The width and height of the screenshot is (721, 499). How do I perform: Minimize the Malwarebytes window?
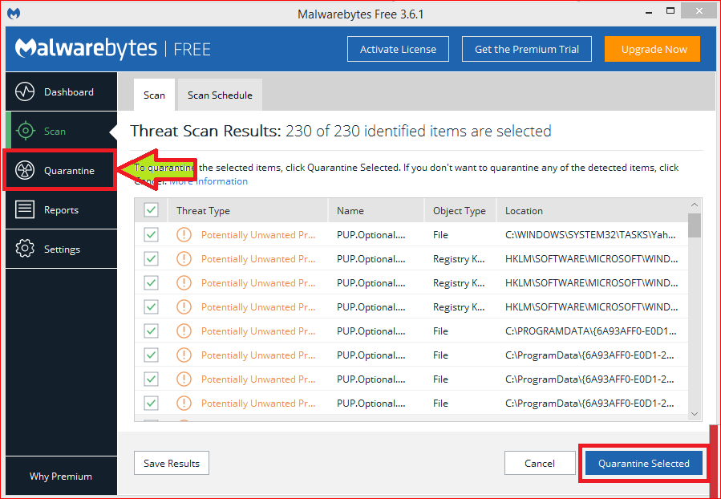[649, 12]
